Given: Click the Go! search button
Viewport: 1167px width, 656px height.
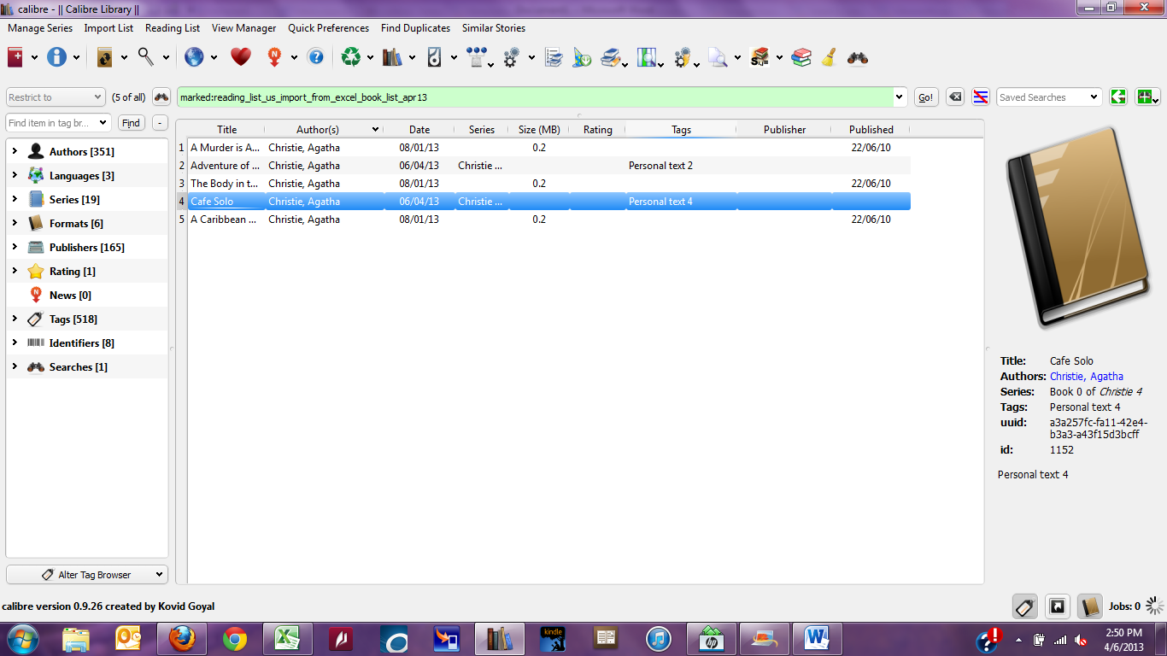Looking at the screenshot, I should (926, 97).
